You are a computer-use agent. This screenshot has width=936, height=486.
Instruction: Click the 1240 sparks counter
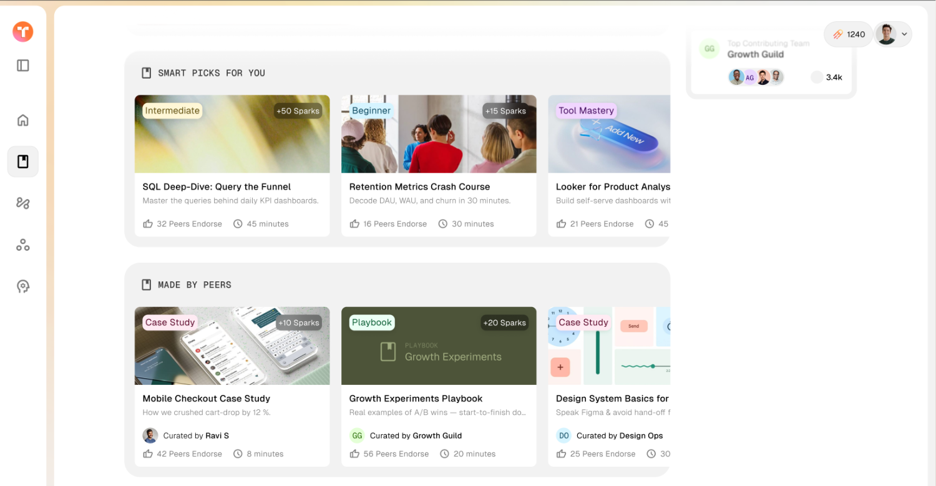[x=849, y=34]
